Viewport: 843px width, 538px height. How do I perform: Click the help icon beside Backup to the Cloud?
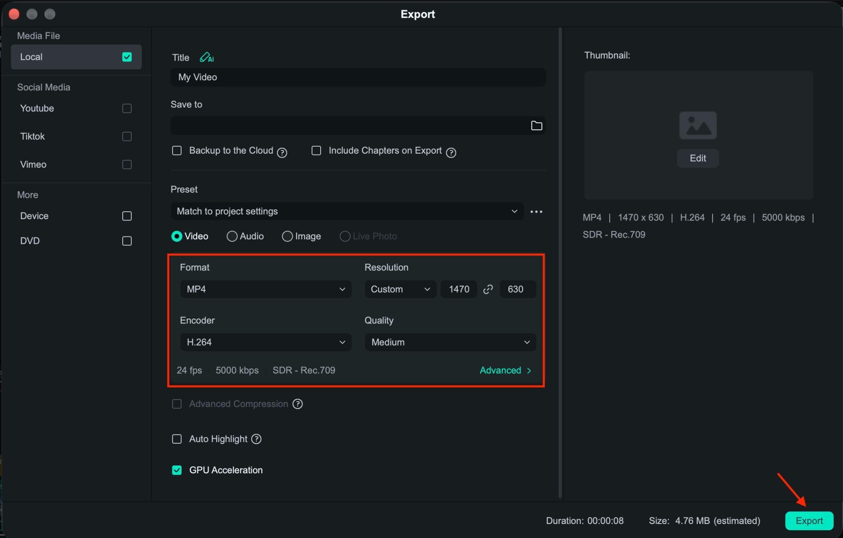(282, 153)
